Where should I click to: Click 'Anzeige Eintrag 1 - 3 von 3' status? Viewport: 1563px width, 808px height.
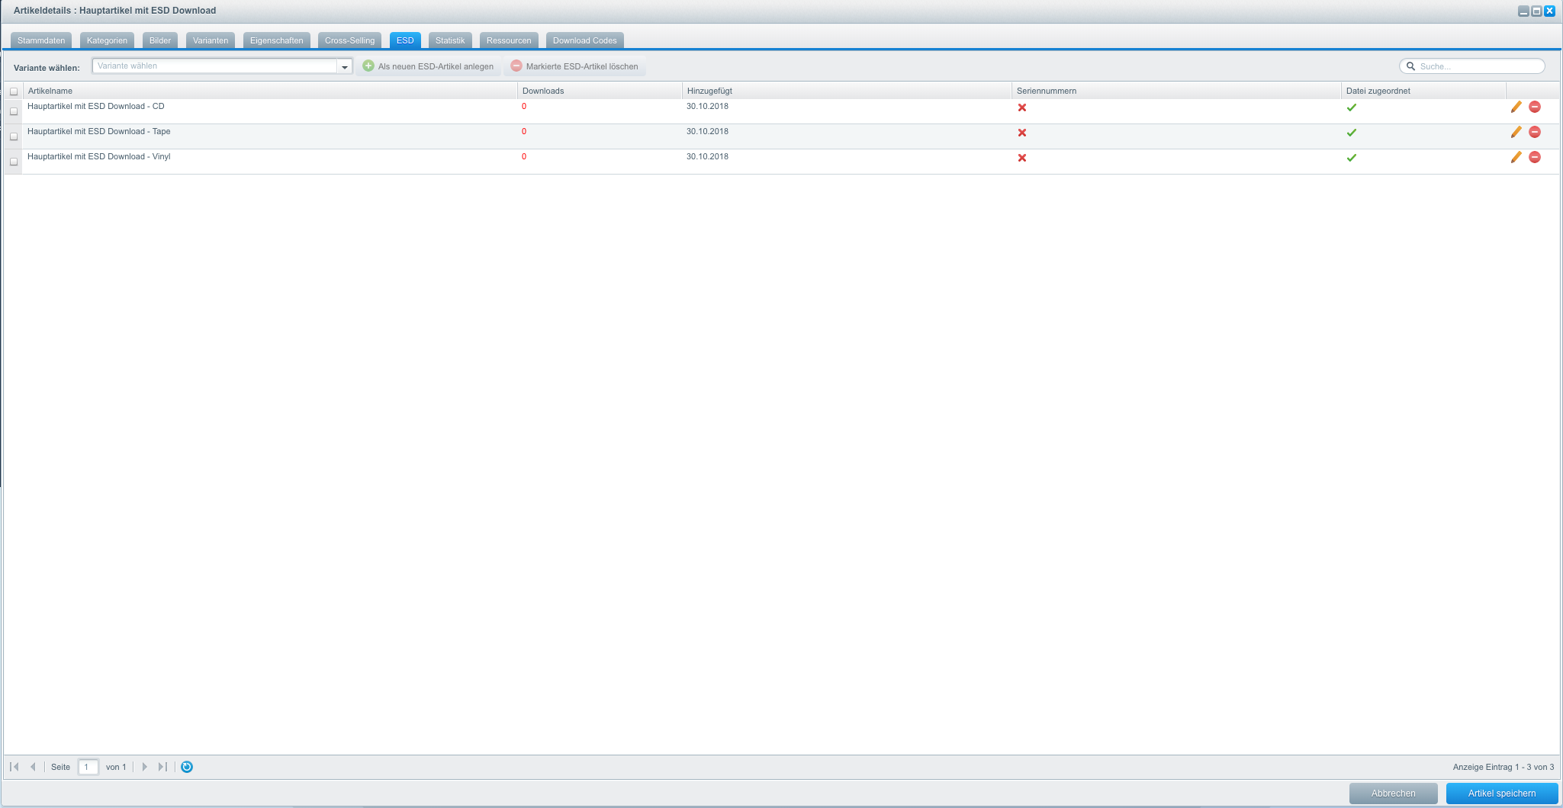click(x=1504, y=767)
